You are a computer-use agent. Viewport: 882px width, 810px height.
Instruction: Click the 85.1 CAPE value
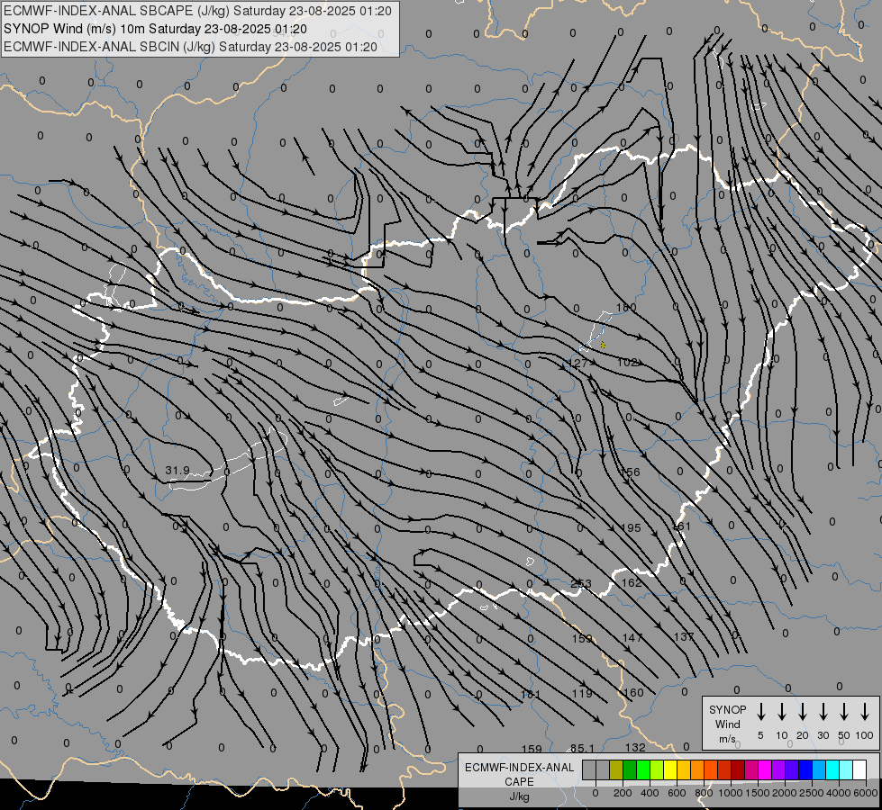pyautogui.click(x=582, y=748)
